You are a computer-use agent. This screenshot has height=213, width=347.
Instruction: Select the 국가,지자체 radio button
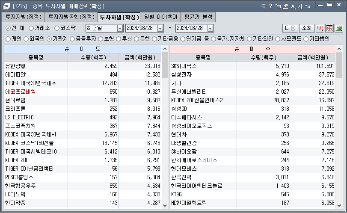coord(214,39)
